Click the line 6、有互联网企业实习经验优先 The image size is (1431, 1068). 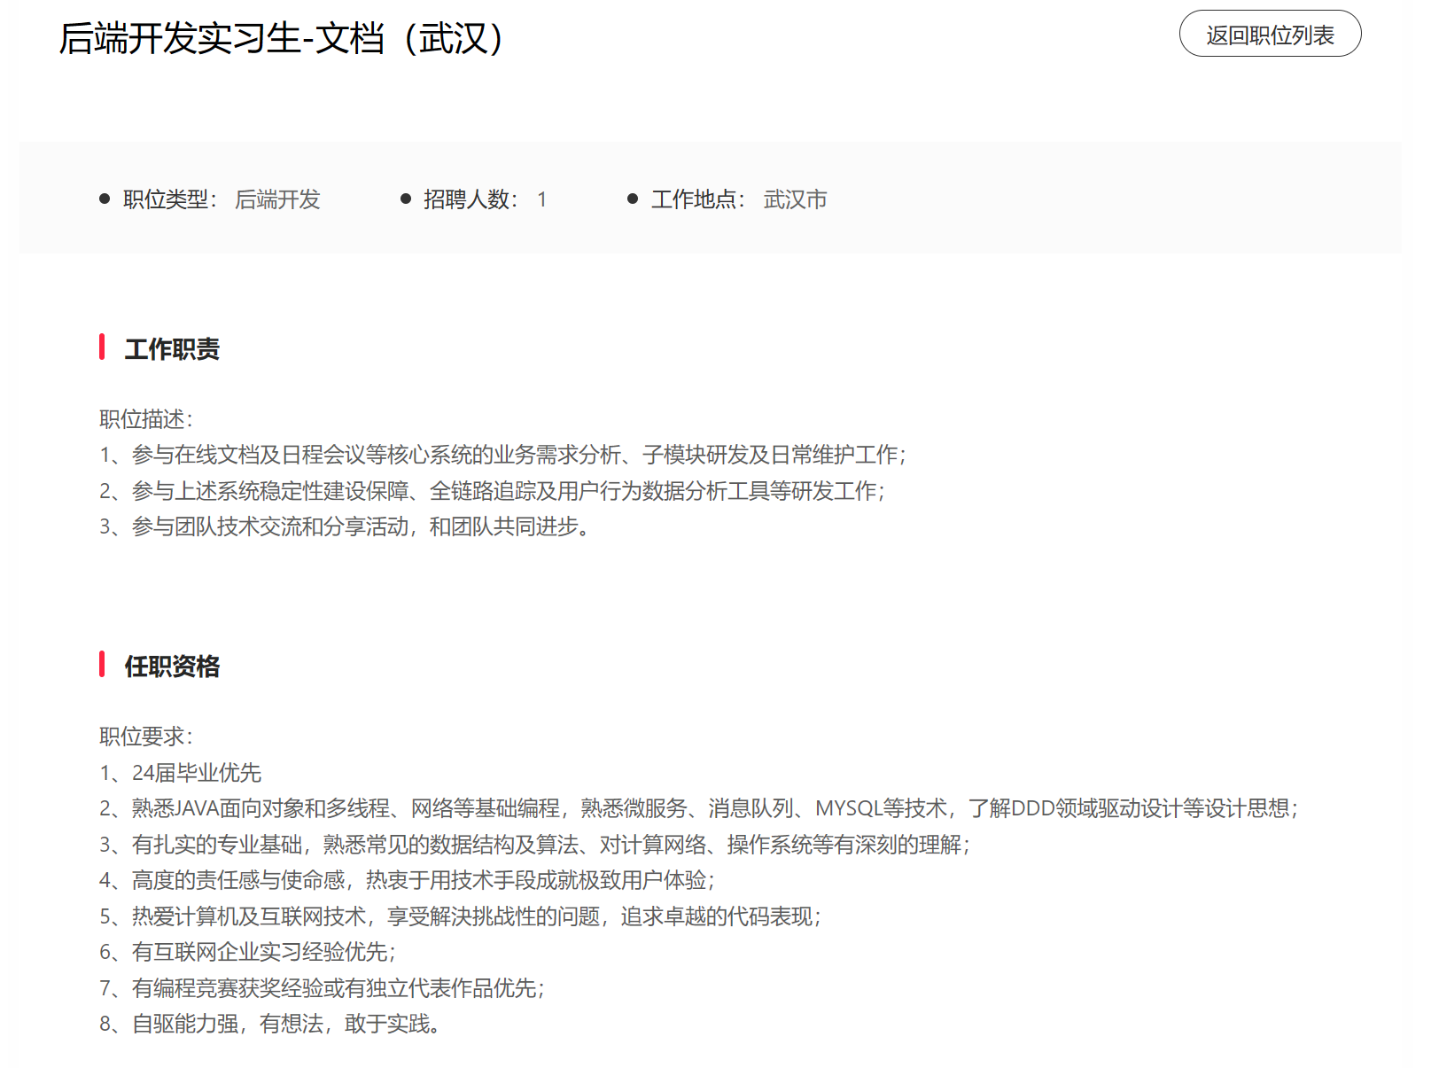click(x=247, y=952)
